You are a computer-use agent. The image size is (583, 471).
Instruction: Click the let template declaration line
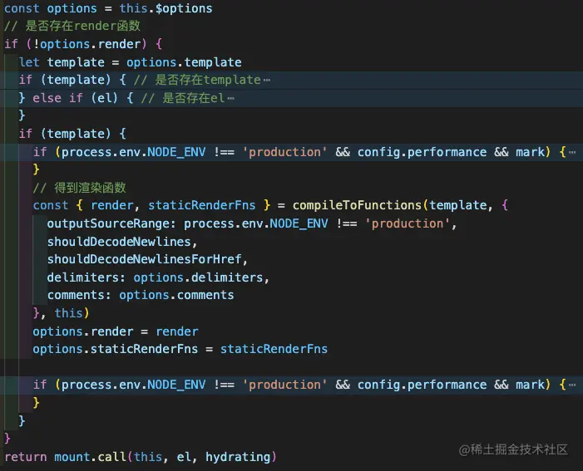[130, 62]
